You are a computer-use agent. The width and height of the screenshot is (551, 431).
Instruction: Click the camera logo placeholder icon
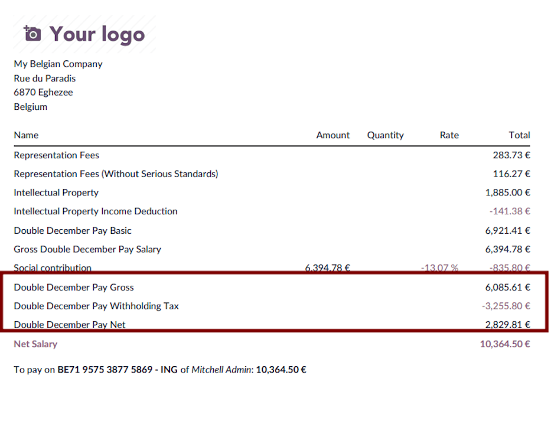[x=32, y=34]
